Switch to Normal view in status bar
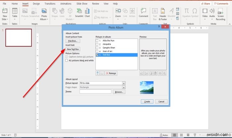 (175, 135)
